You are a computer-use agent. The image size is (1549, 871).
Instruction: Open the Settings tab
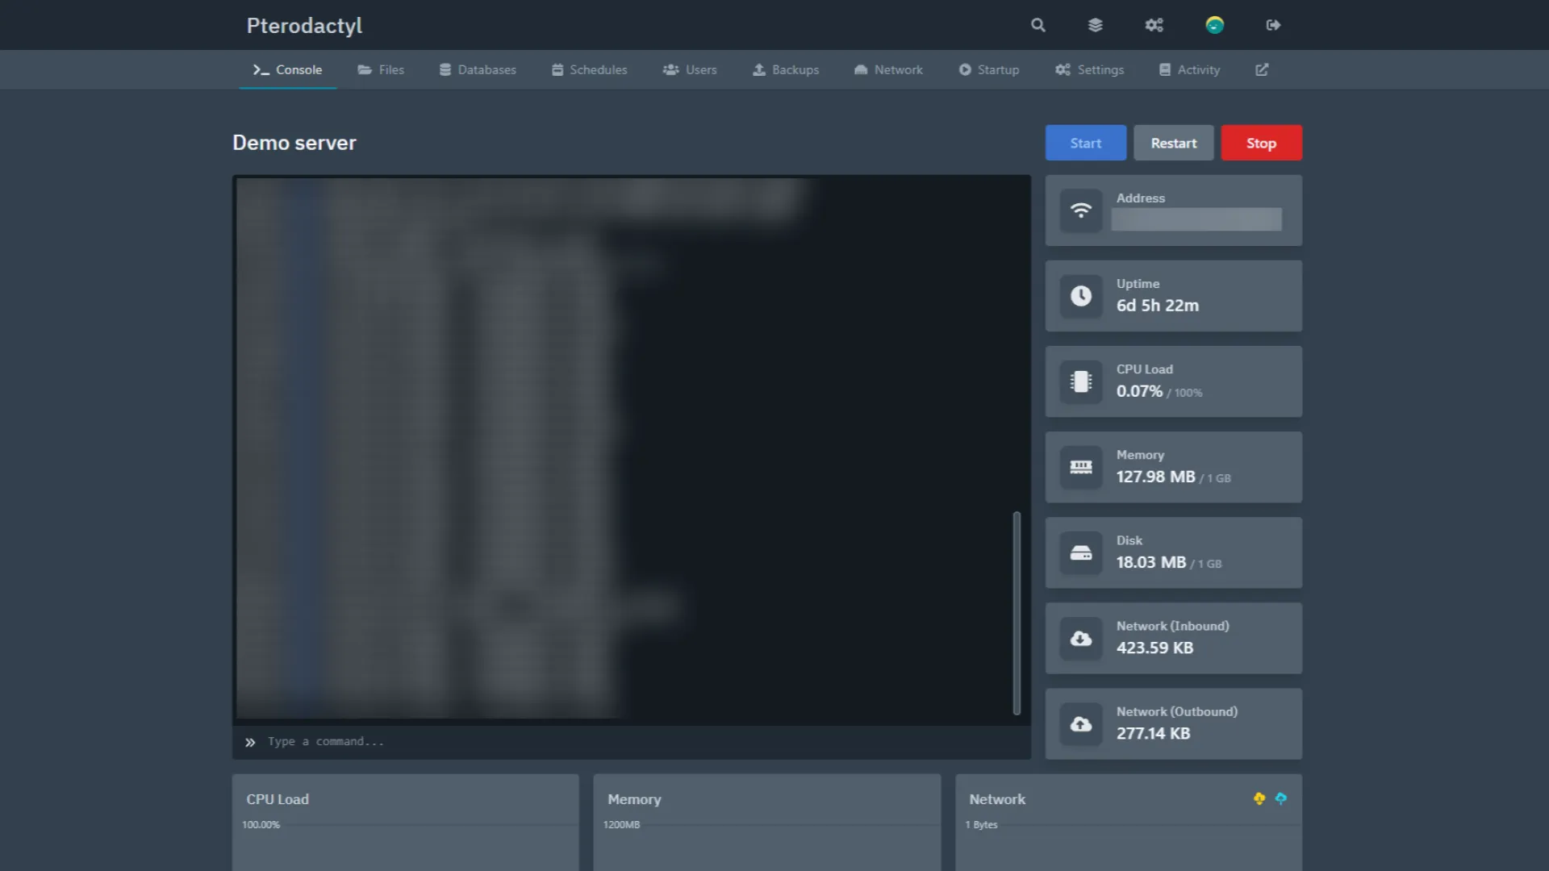tap(1090, 70)
